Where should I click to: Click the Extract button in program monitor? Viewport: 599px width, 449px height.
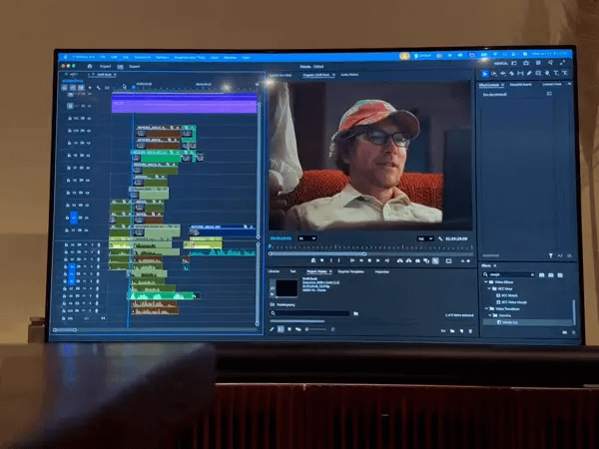click(408, 260)
